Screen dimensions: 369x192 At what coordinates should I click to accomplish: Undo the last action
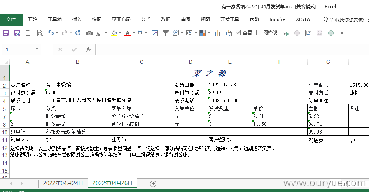[51, 33]
